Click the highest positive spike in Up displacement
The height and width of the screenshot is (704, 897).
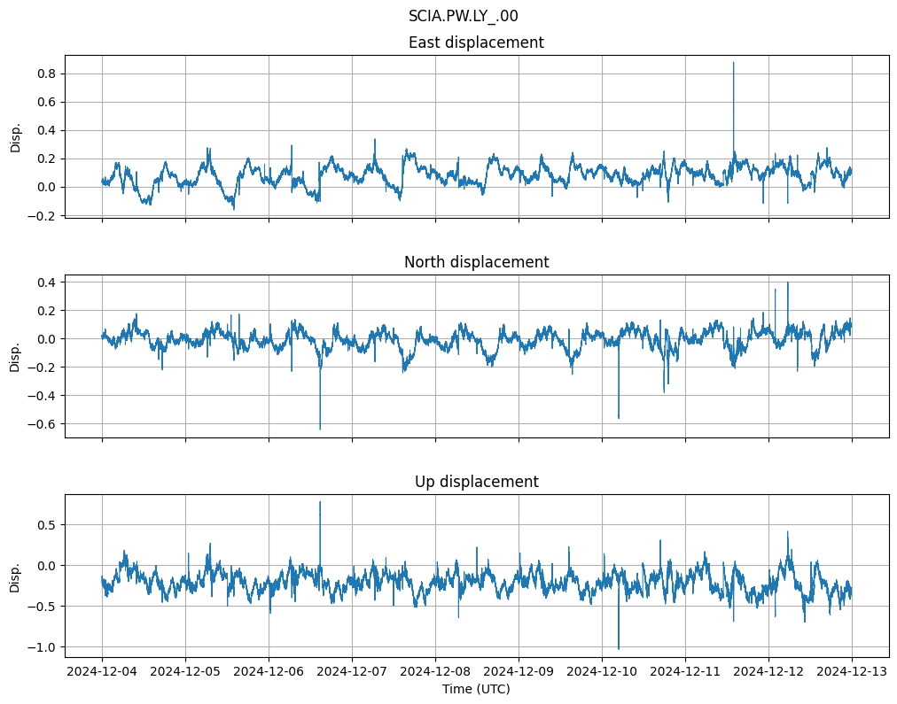pyautogui.click(x=320, y=503)
